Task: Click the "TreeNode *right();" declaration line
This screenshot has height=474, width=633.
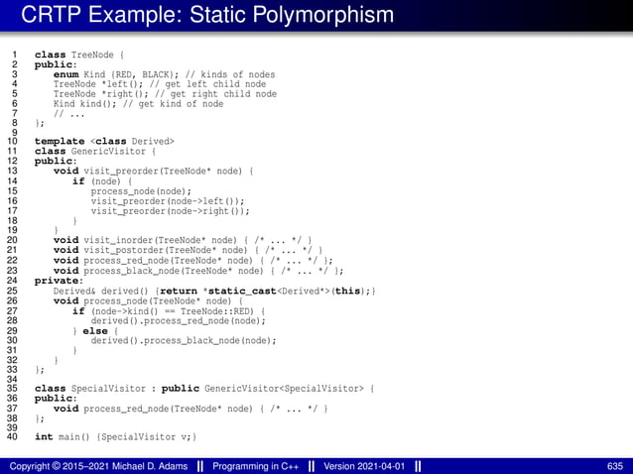Action: (165, 94)
